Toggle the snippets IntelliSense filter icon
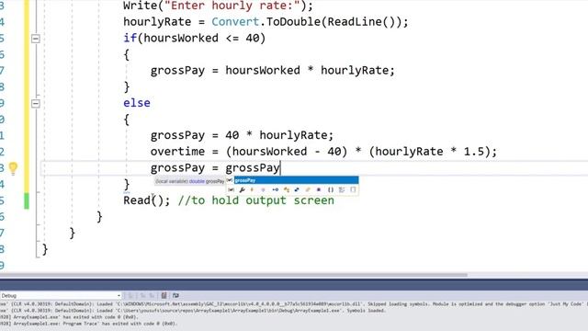Screen dimensions: 588x331 pos(353,189)
